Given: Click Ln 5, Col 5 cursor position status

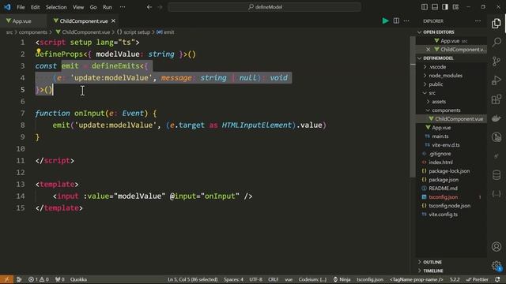Looking at the screenshot, I should click(192, 279).
